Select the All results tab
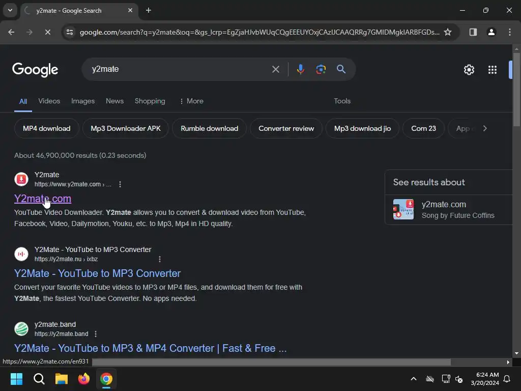521x391 pixels. (x=23, y=101)
